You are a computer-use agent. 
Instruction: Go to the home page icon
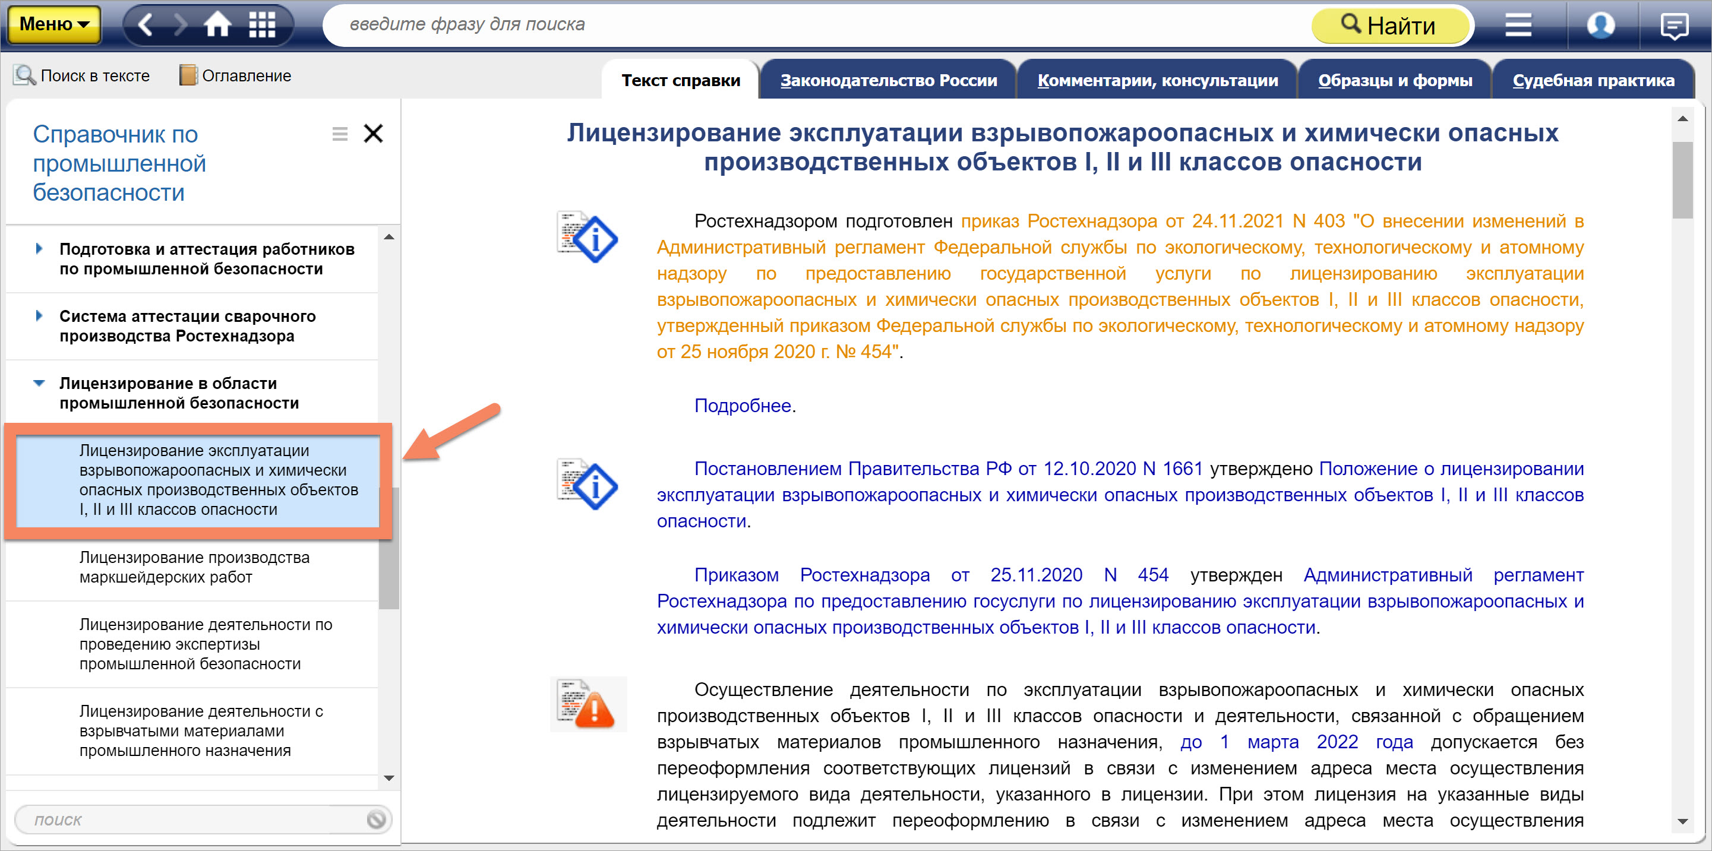pyautogui.click(x=217, y=24)
